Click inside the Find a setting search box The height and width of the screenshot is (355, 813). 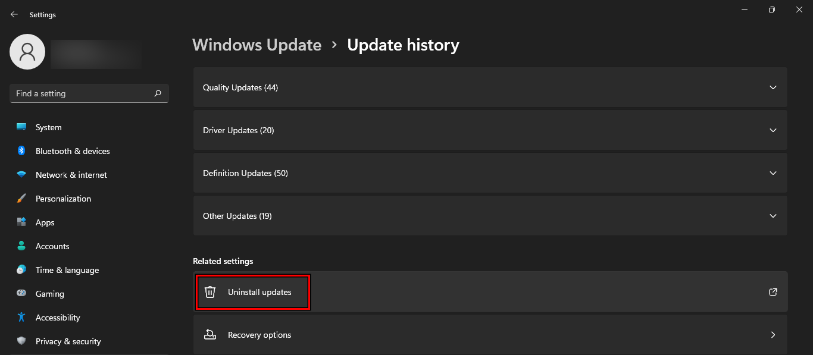83,93
